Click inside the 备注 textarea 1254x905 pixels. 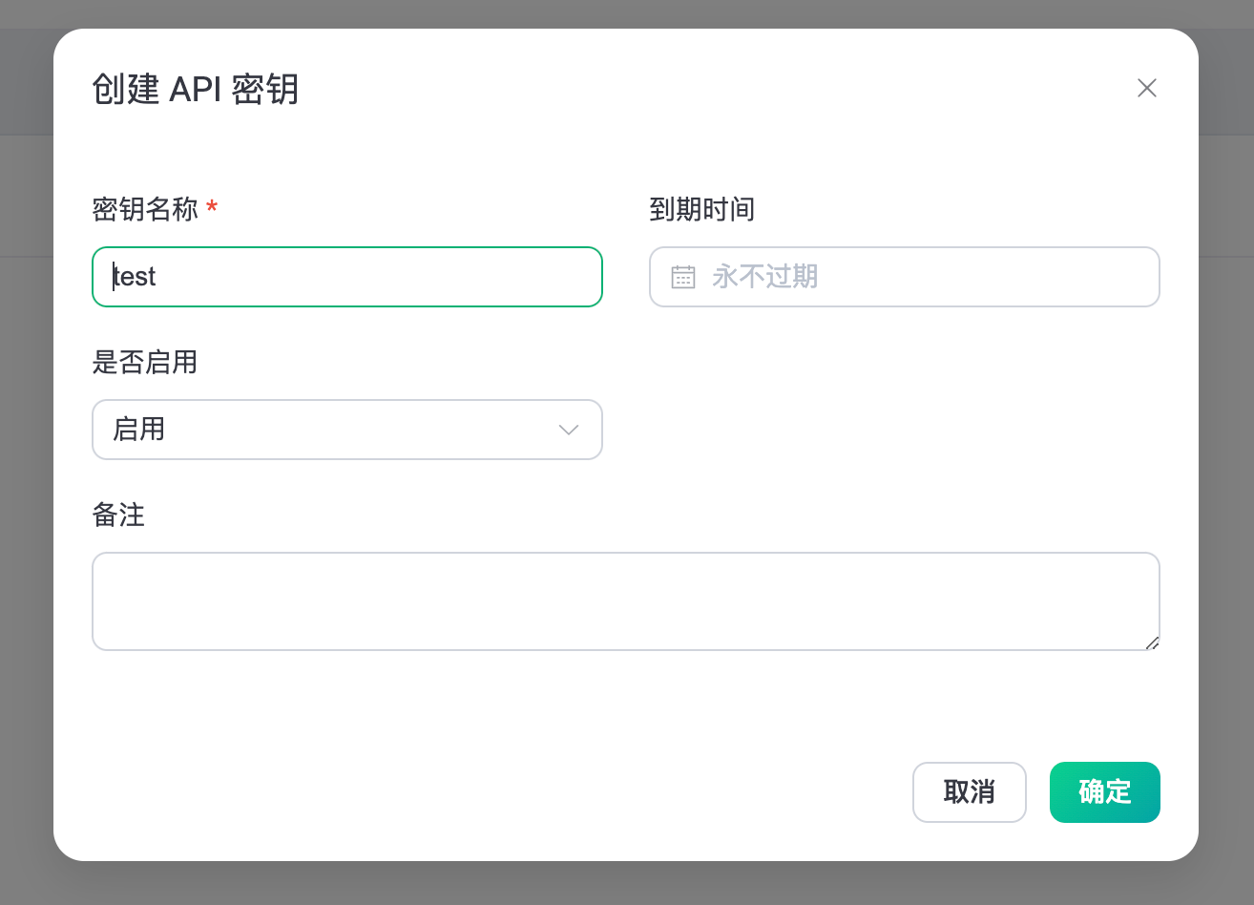tap(625, 601)
